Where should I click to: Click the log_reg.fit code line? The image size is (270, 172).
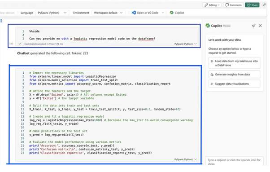pyautogui.click(x=54, y=124)
